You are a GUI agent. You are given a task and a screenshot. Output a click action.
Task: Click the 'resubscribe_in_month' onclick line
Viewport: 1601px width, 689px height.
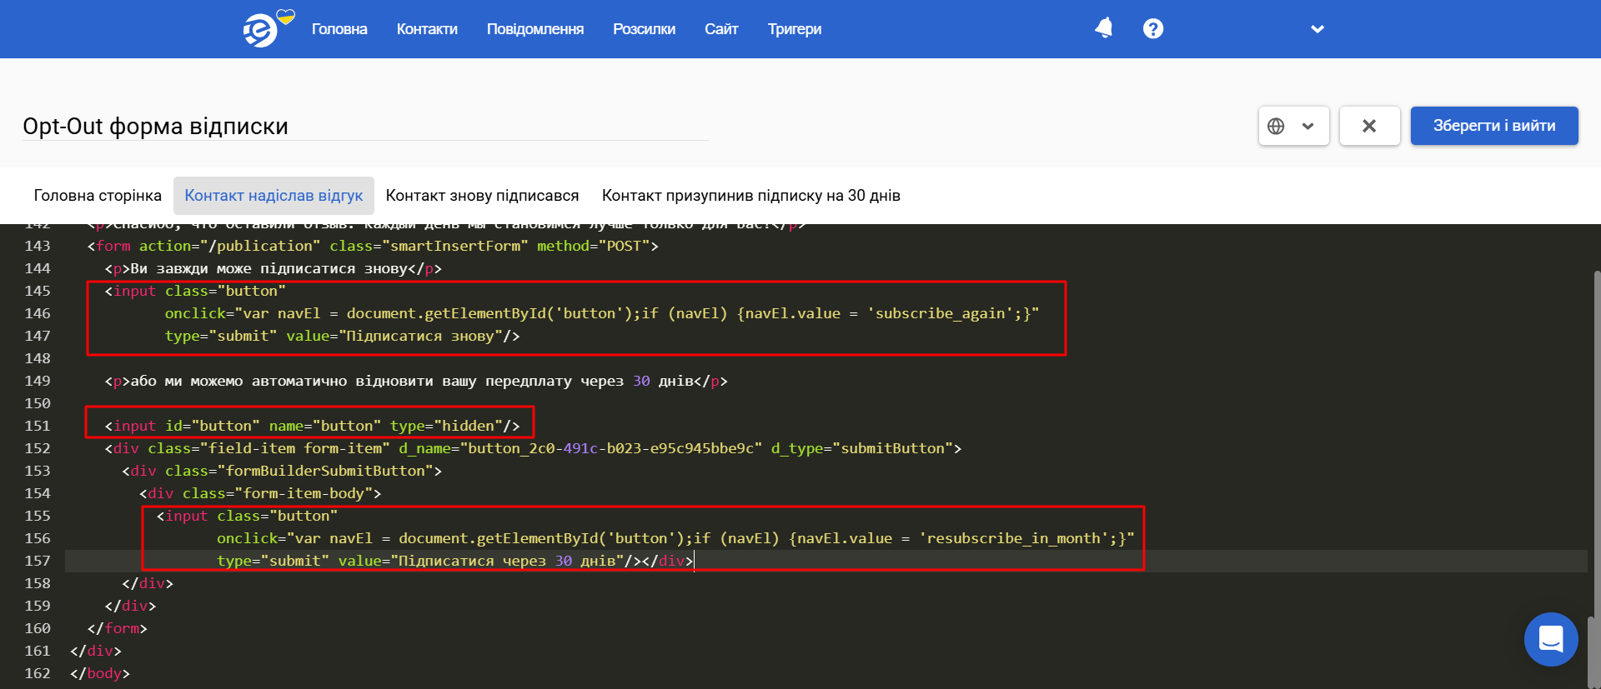[x=675, y=538]
